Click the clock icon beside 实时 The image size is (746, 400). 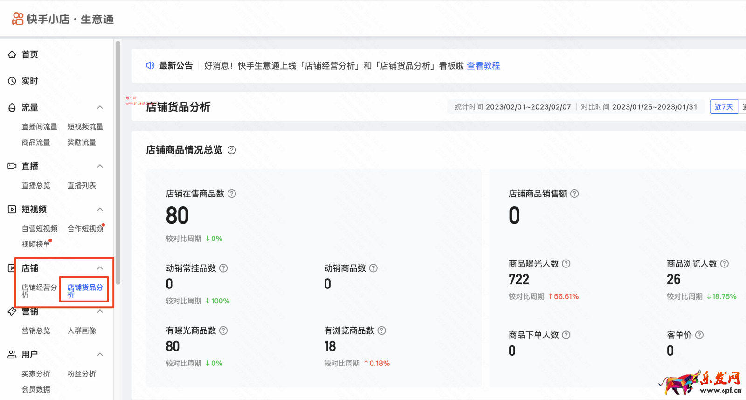(12, 81)
